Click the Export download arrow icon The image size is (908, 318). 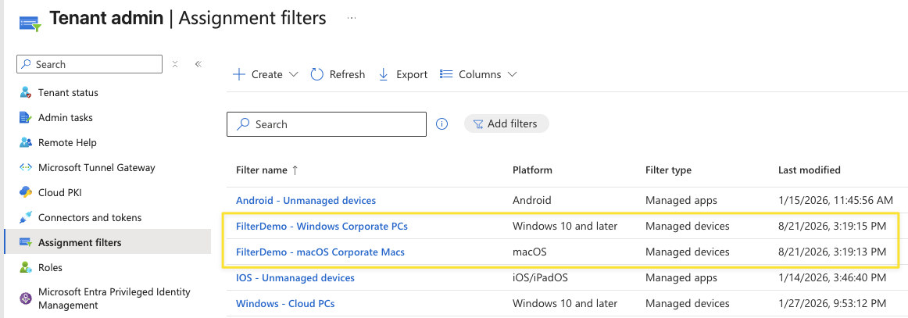(383, 74)
